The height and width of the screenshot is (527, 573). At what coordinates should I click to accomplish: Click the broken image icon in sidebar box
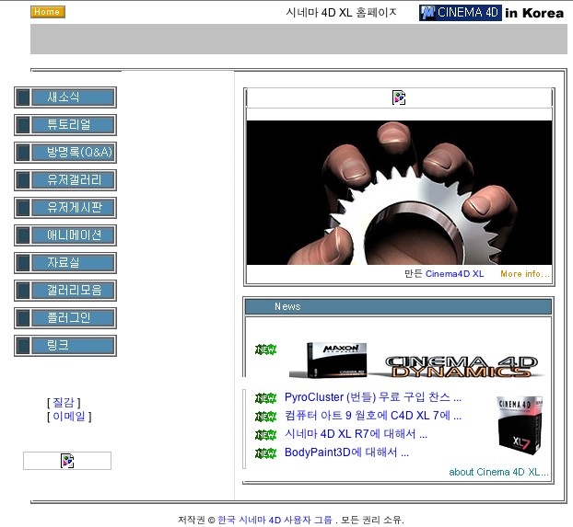(x=67, y=461)
